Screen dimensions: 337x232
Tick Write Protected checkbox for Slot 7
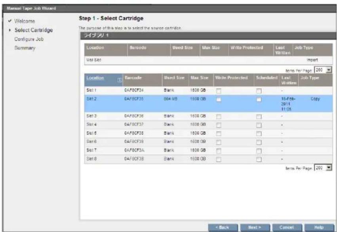[219, 151]
